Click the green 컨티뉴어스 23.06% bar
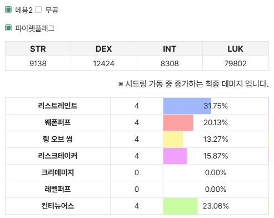This screenshot has height=218, width=274. (181, 206)
